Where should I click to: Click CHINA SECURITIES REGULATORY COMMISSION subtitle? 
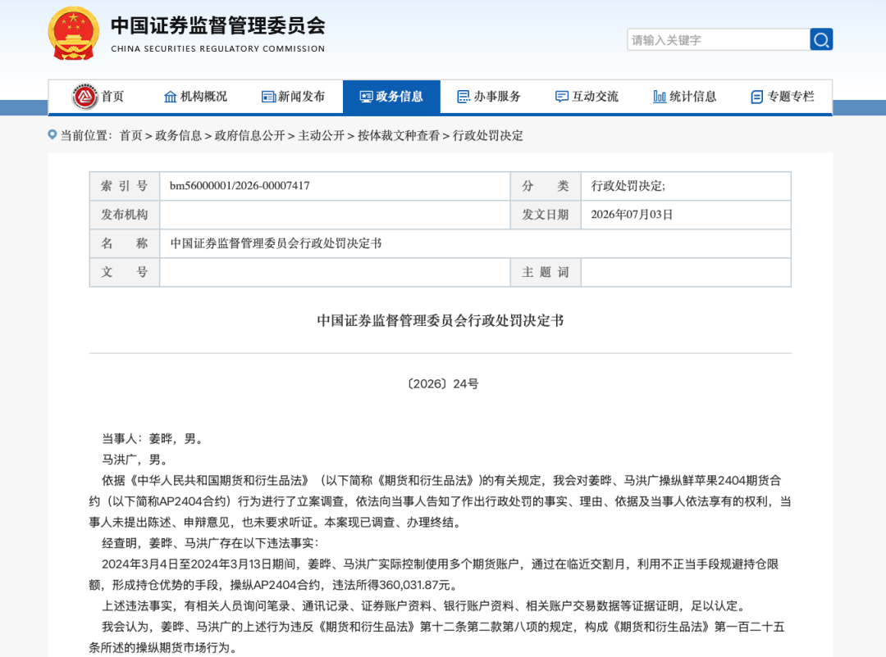pyautogui.click(x=218, y=48)
